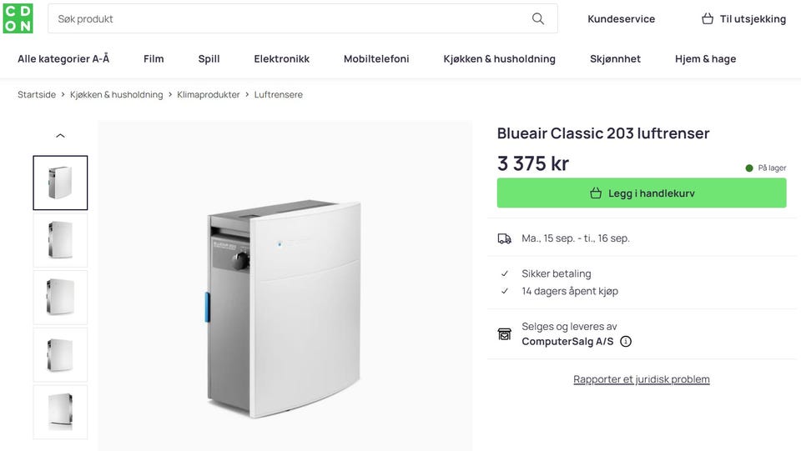Open Alle kategorier A-Å menu
This screenshot has height=451, width=801.
pos(63,59)
